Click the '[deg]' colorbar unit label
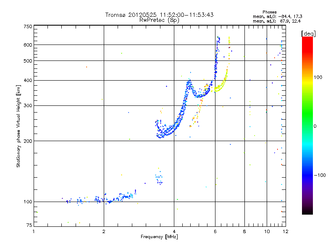This screenshot has width=336, height=252. [x=308, y=34]
